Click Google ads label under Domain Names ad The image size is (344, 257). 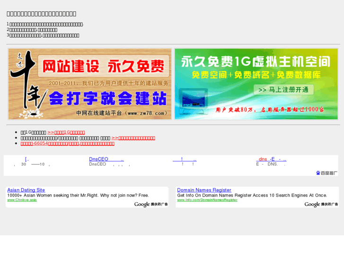321,204
